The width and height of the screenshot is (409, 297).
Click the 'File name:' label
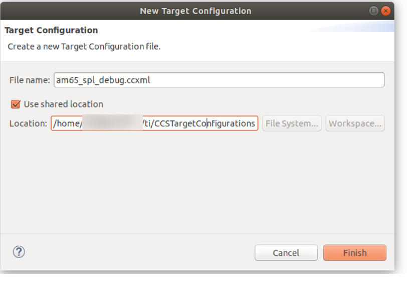(30, 80)
